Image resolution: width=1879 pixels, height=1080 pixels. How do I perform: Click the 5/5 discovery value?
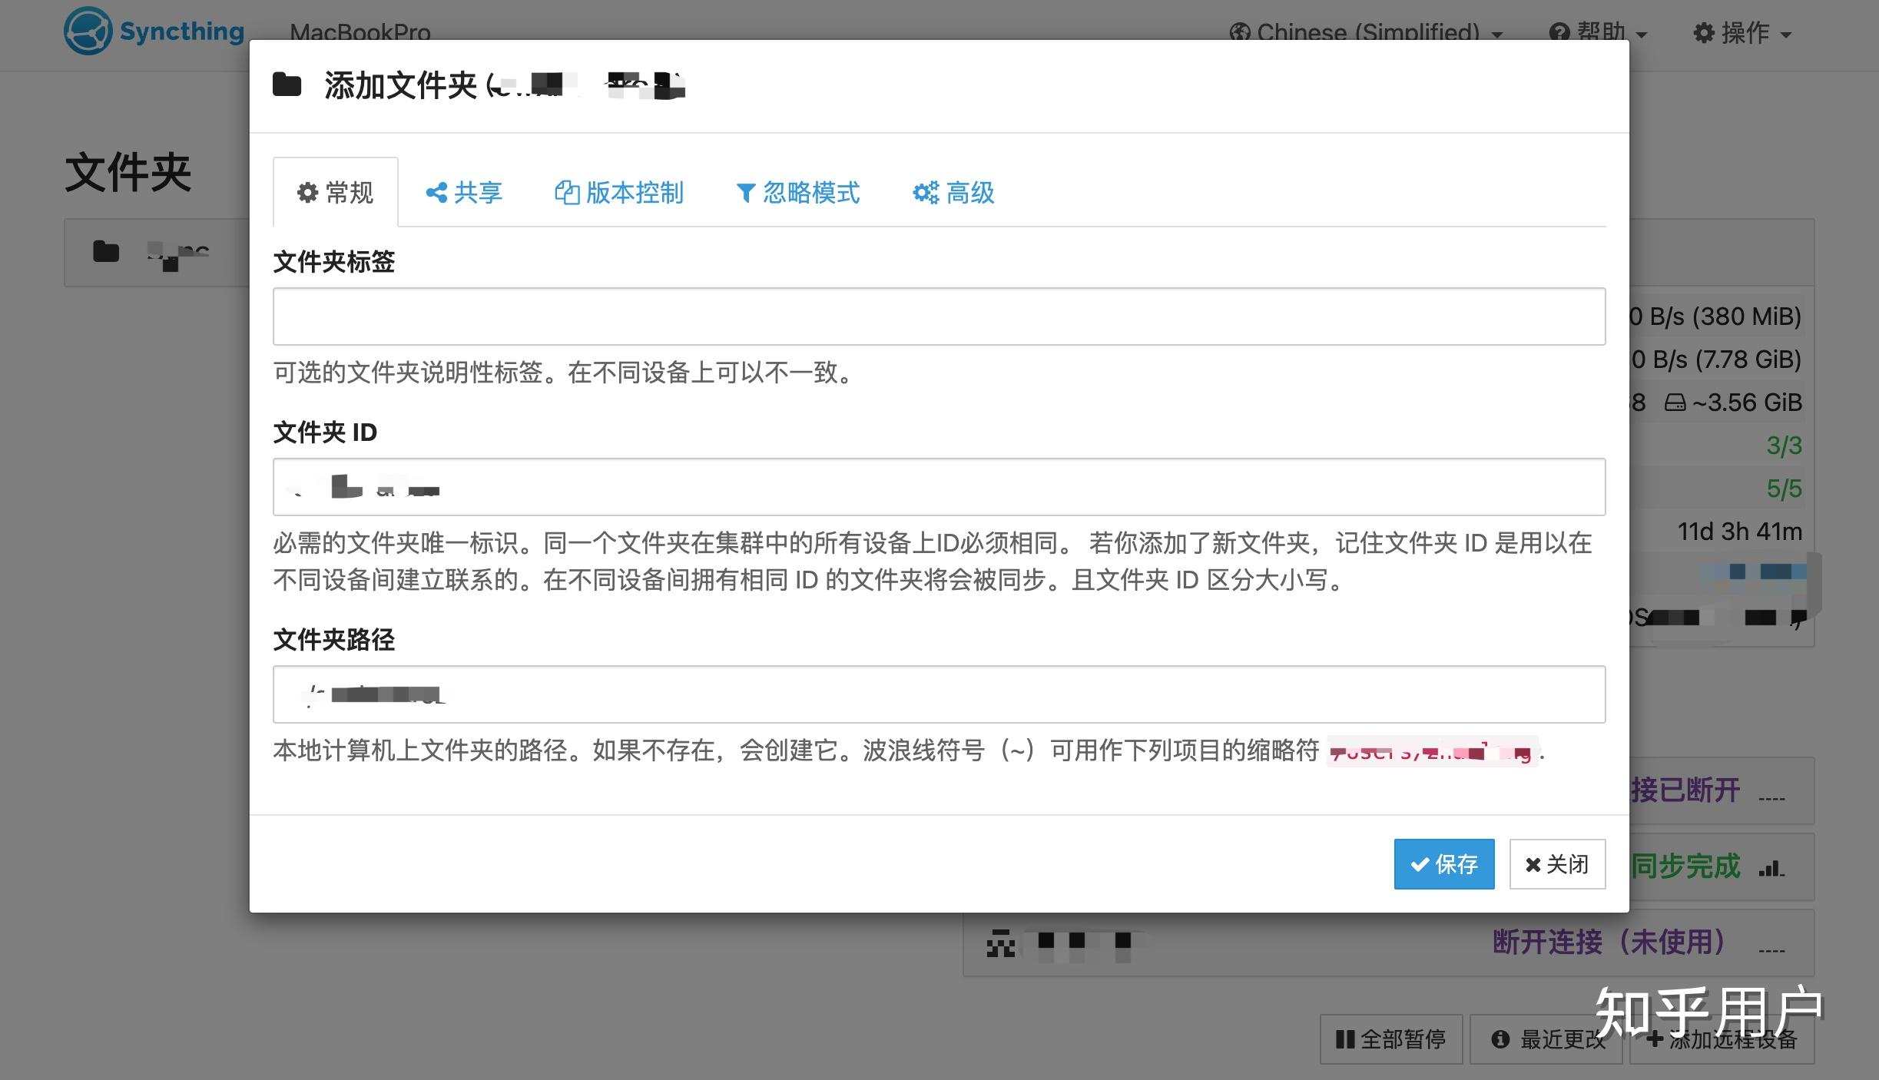(1784, 489)
